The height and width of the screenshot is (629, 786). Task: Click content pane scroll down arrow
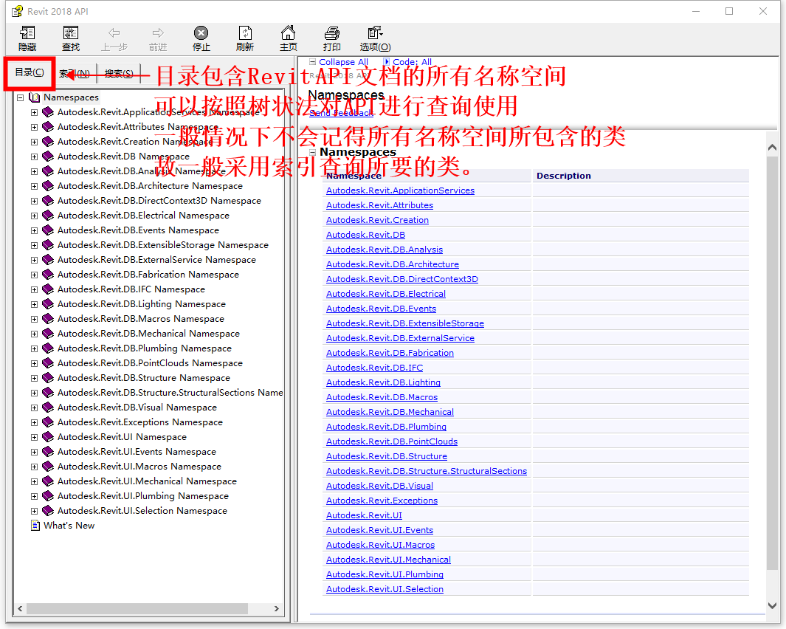[x=772, y=606]
